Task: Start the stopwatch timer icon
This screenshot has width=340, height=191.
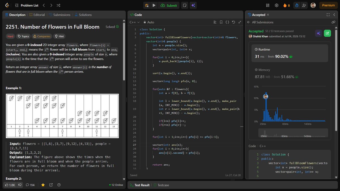Action: pyautogui.click(x=297, y=5)
